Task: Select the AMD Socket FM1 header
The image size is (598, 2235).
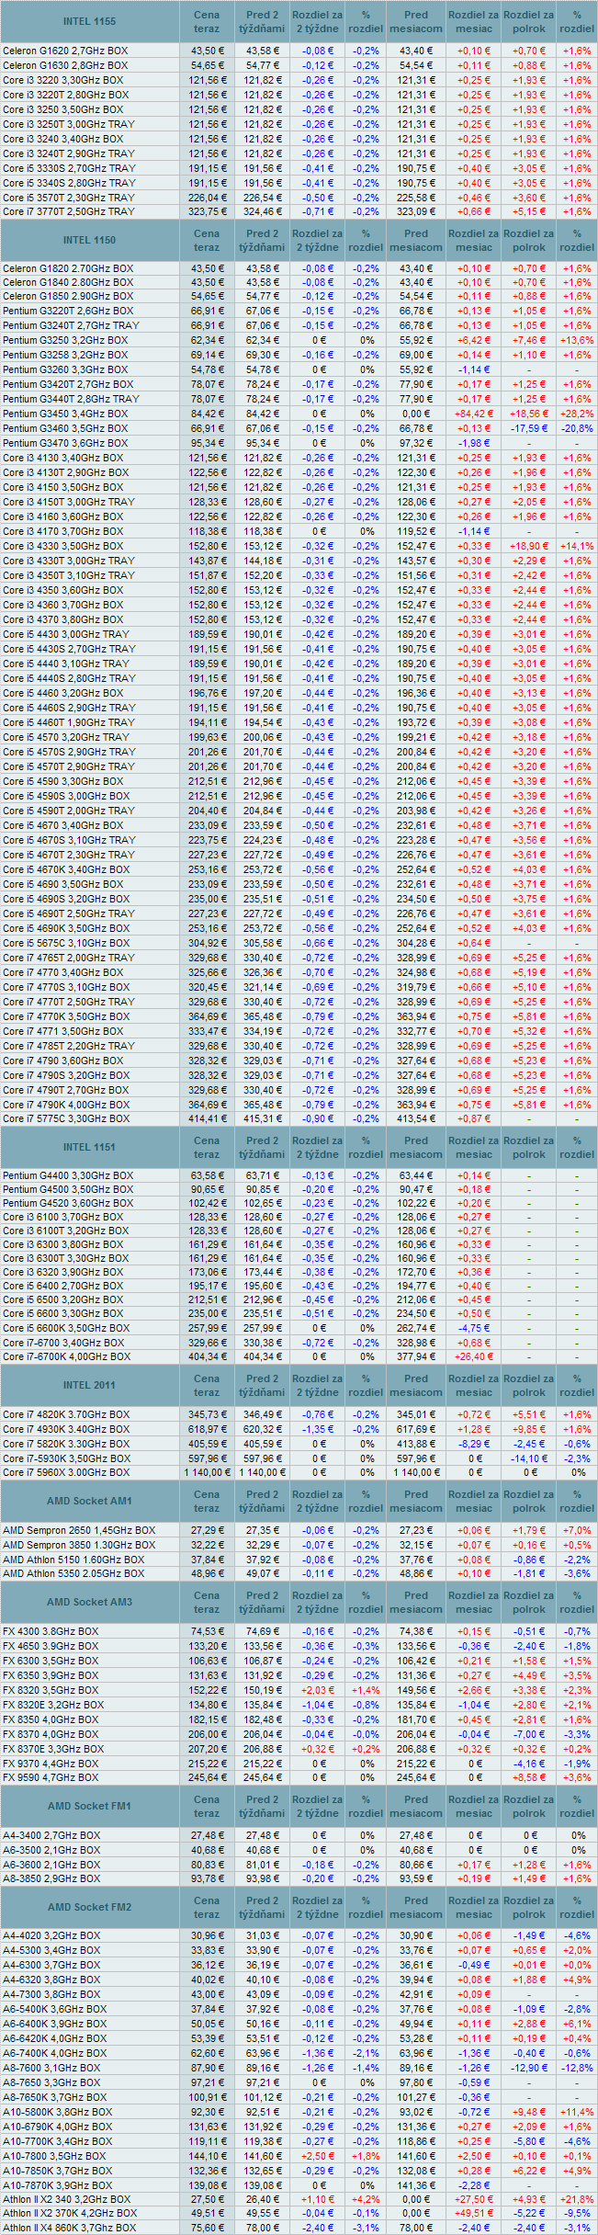Action: [x=89, y=1806]
